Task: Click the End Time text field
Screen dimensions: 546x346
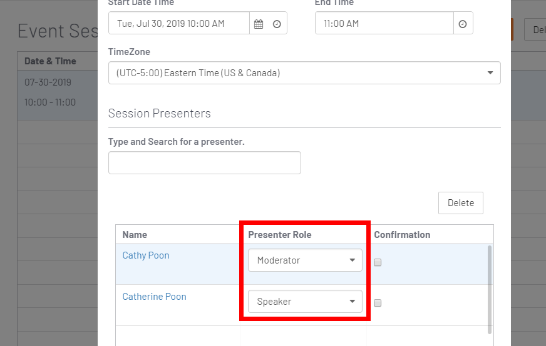Action: click(384, 23)
